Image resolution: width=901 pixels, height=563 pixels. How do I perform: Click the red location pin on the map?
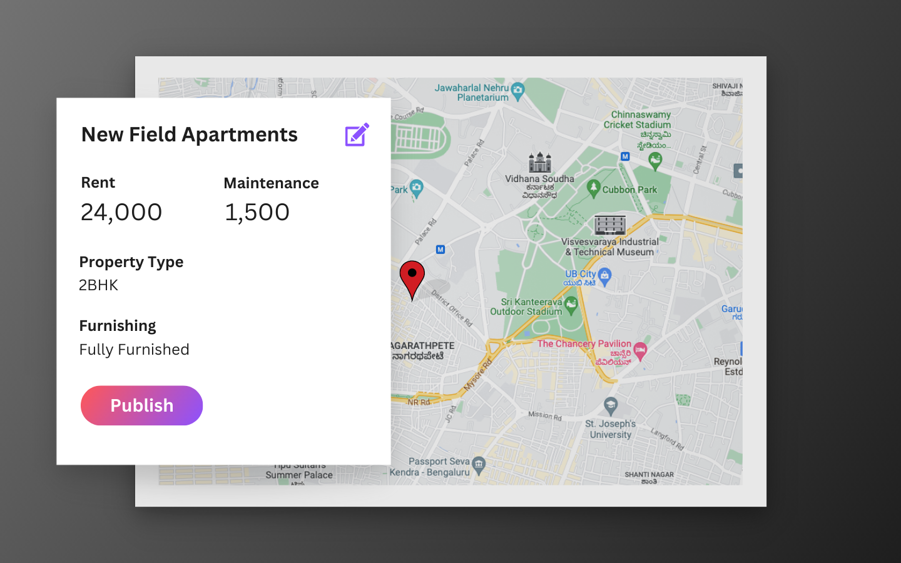[412, 280]
